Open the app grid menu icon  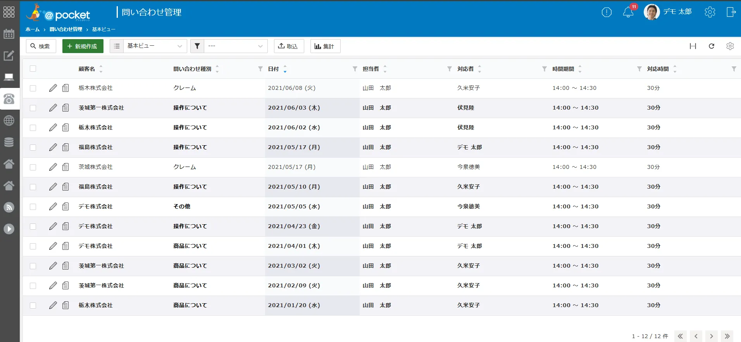click(9, 12)
